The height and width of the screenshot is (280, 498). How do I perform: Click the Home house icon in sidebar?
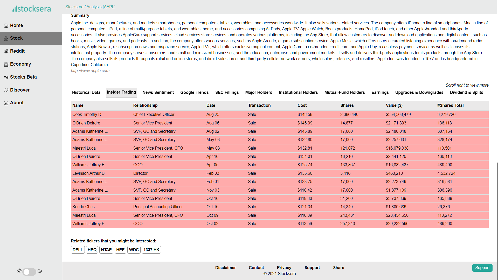[6, 26]
